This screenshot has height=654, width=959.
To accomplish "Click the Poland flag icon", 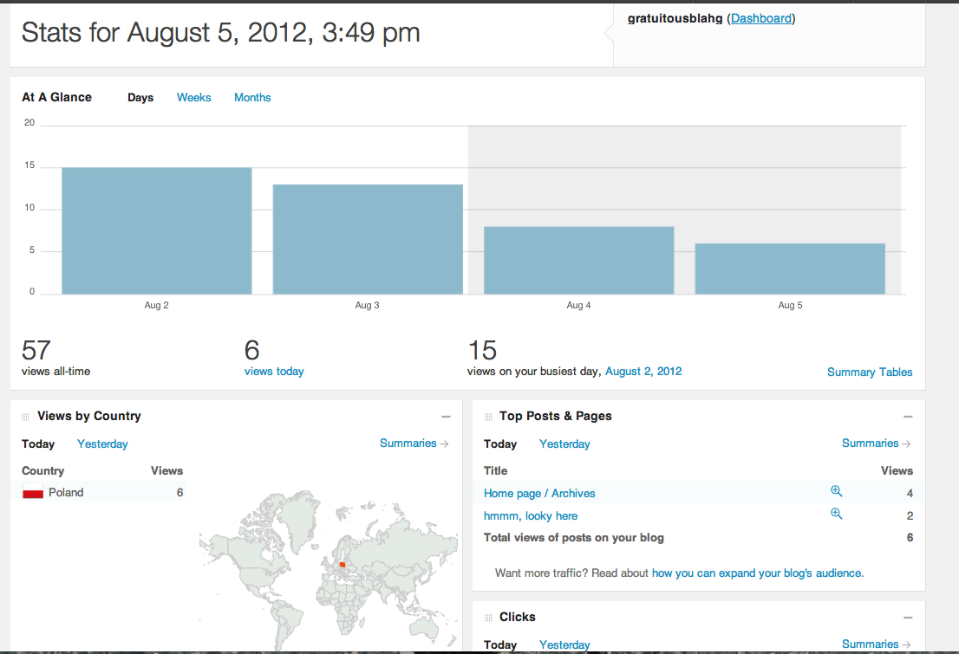I will pos(33,493).
